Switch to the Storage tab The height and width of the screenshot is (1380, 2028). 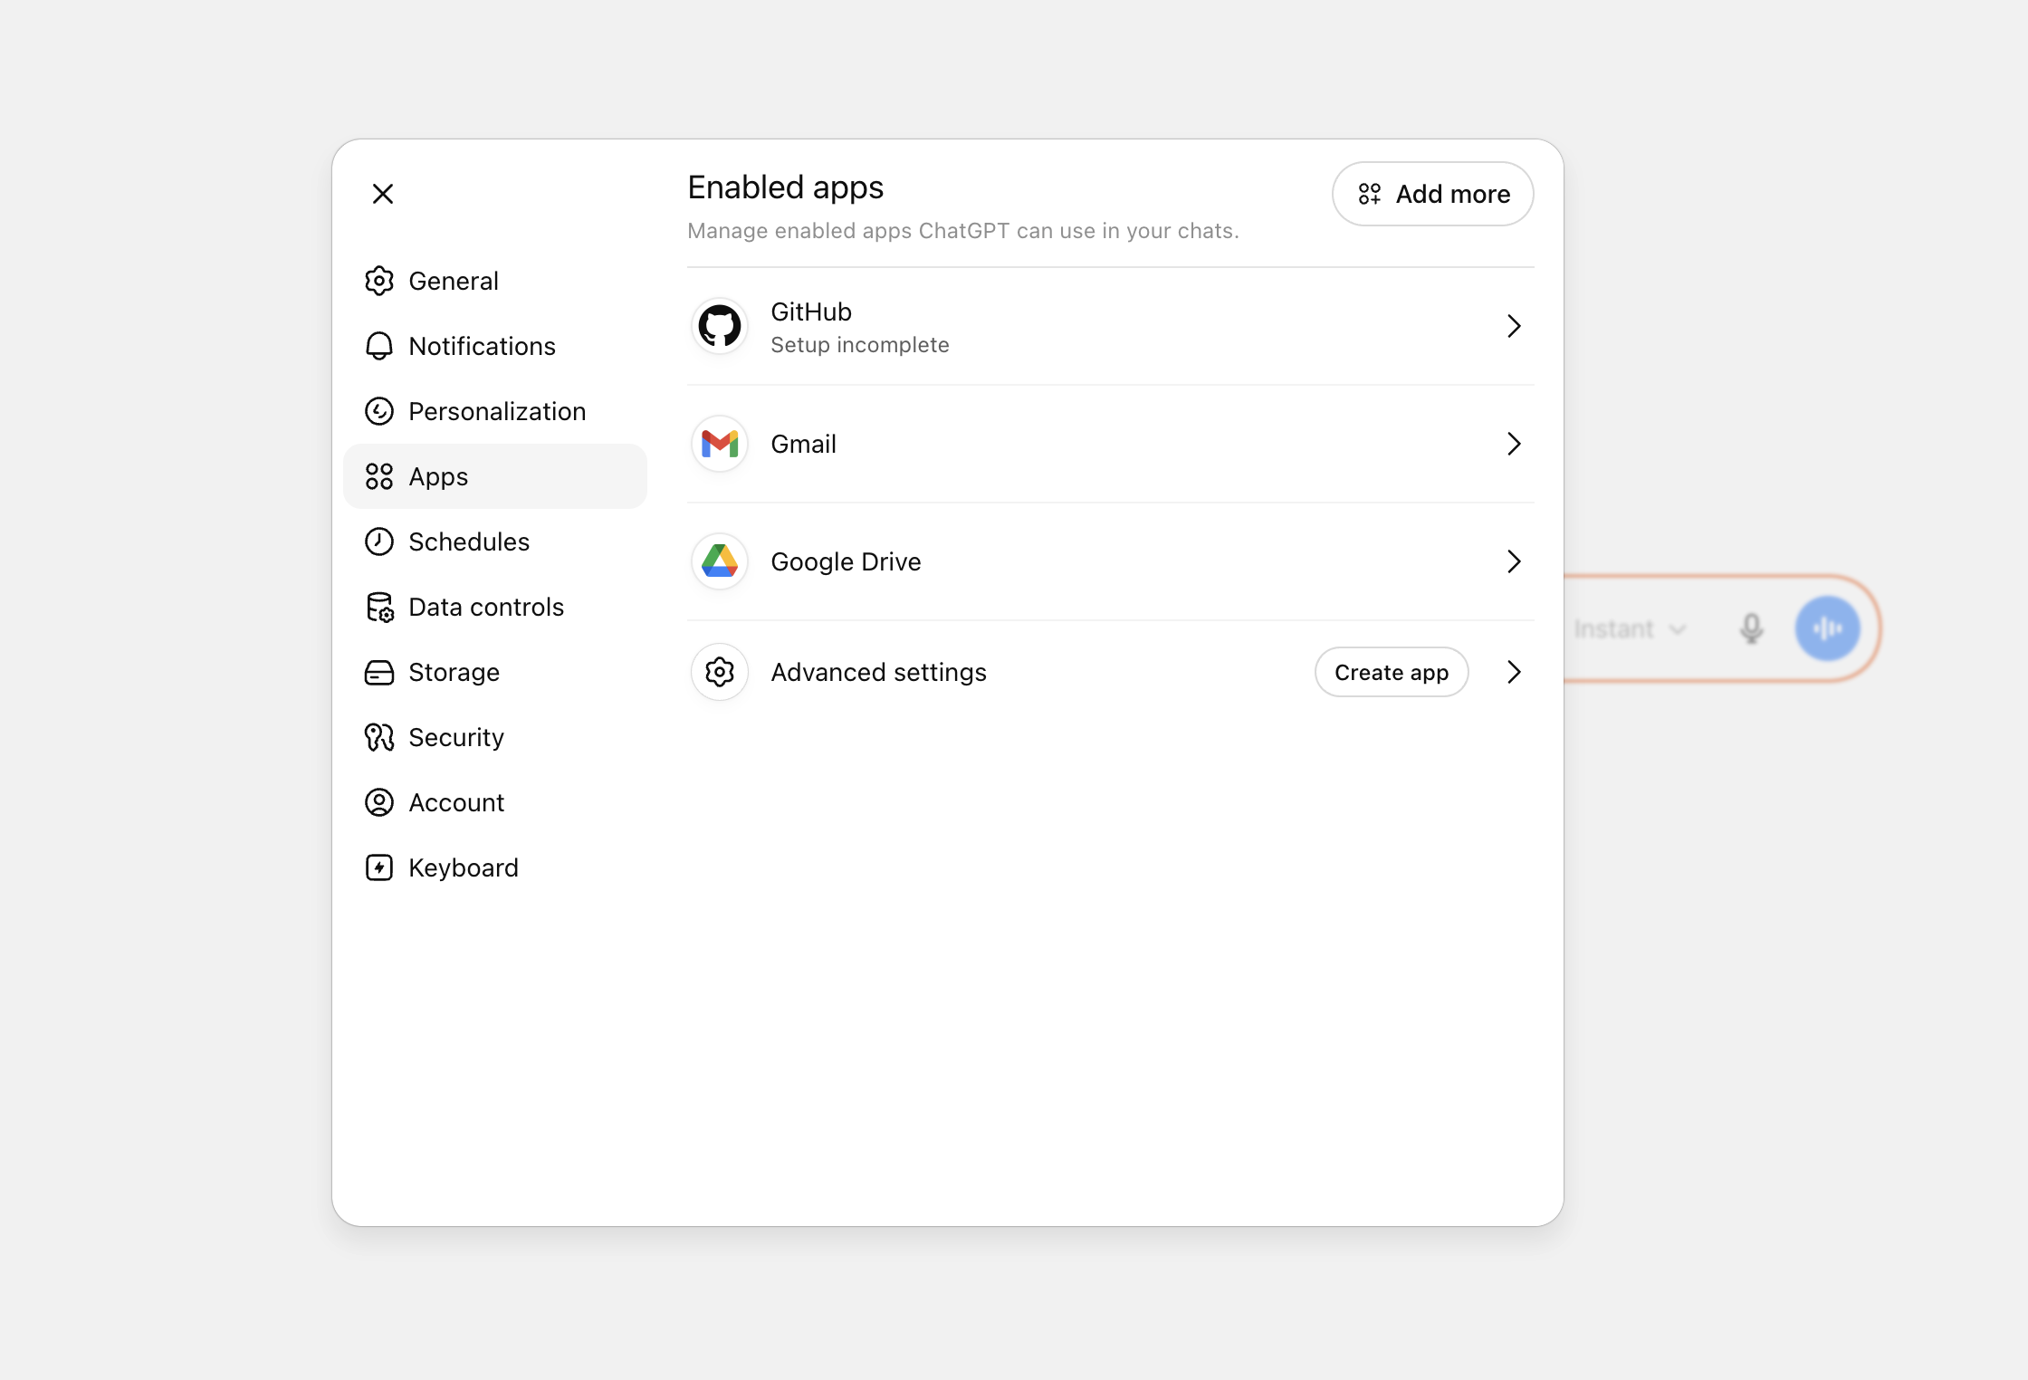click(x=495, y=672)
